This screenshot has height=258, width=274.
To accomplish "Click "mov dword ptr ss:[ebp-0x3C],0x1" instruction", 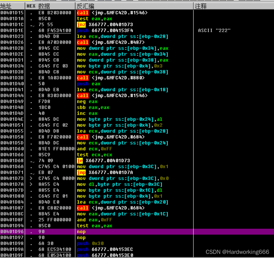I will coord(122,167).
